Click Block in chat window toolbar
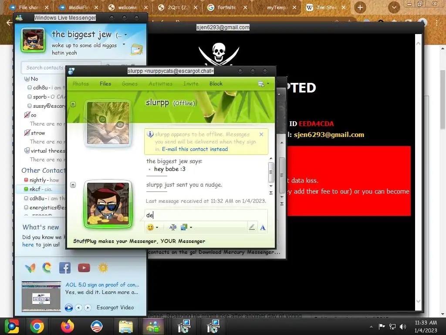The height and width of the screenshot is (335, 446). click(216, 84)
